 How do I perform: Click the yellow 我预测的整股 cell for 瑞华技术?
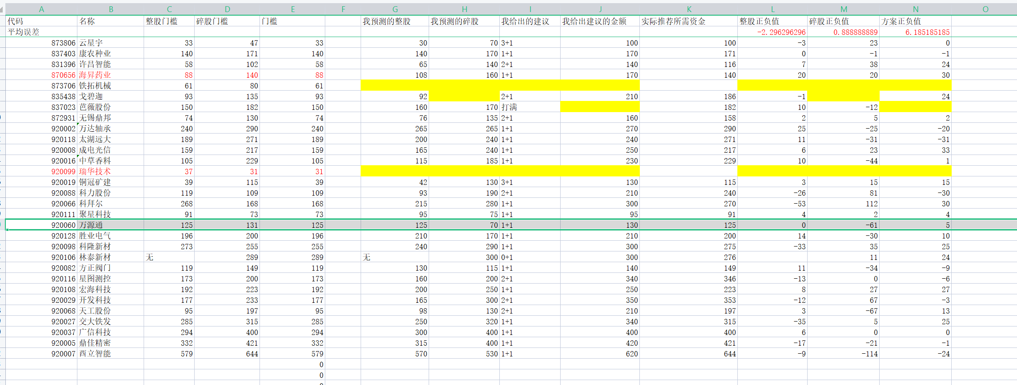point(395,172)
